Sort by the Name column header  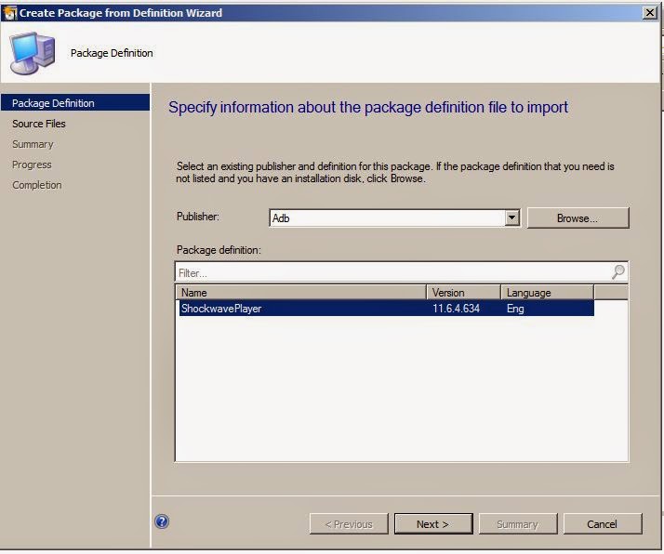[301, 292]
